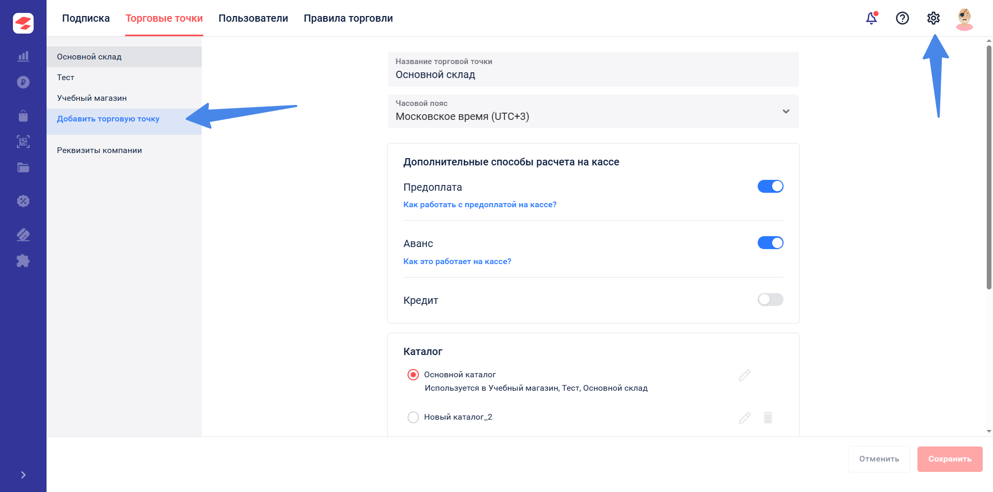Open Как это работает на кассе link
Screen dimensions: 993x492
coord(457,262)
